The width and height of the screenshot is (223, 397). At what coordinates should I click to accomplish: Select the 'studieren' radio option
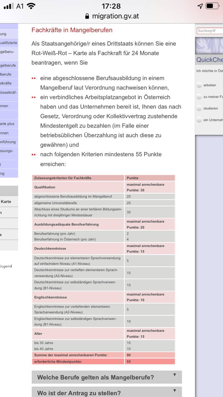[199, 109]
